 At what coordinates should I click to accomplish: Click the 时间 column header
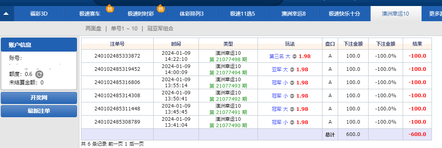click(176, 44)
